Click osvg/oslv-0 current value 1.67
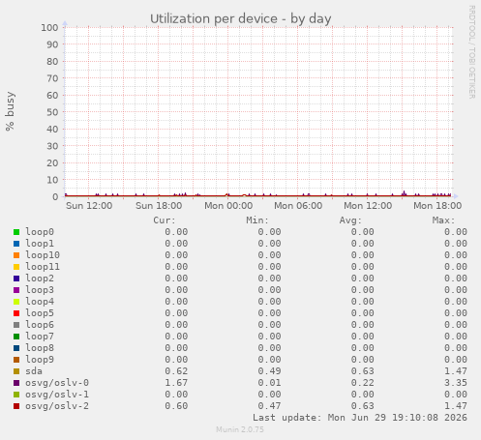Viewport: 481px width, 440px height. coord(176,383)
